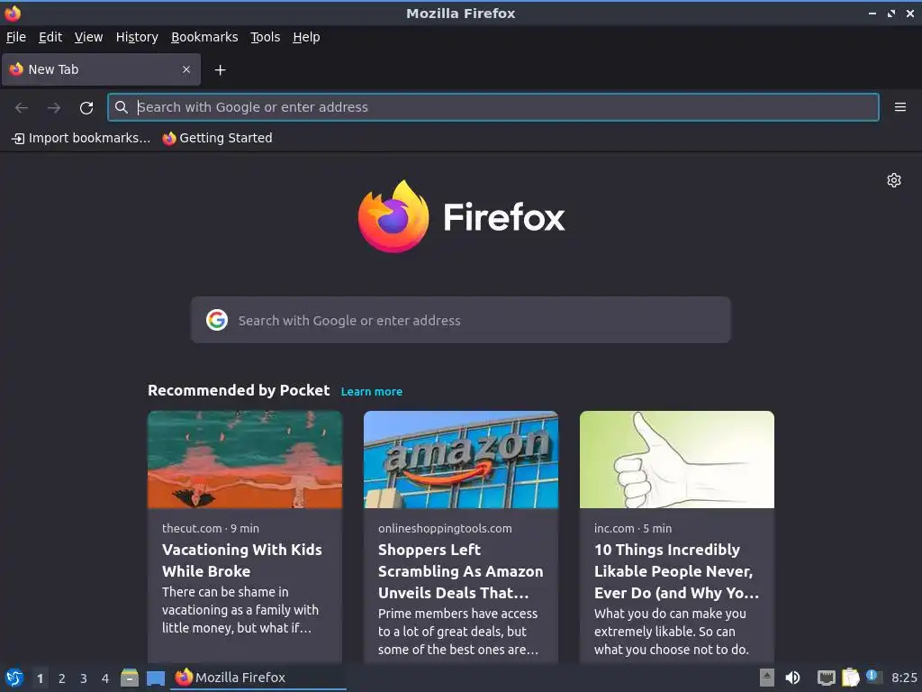Follow the Learn more Pocket link

(x=372, y=392)
